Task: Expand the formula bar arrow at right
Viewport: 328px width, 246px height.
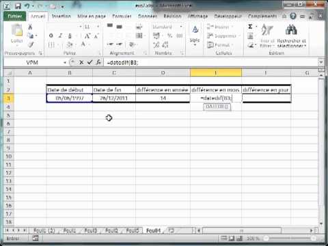Action: tap(321, 62)
